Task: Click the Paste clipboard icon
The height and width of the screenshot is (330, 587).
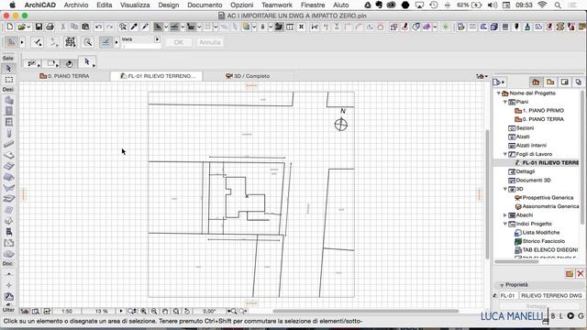Action: 85,27
